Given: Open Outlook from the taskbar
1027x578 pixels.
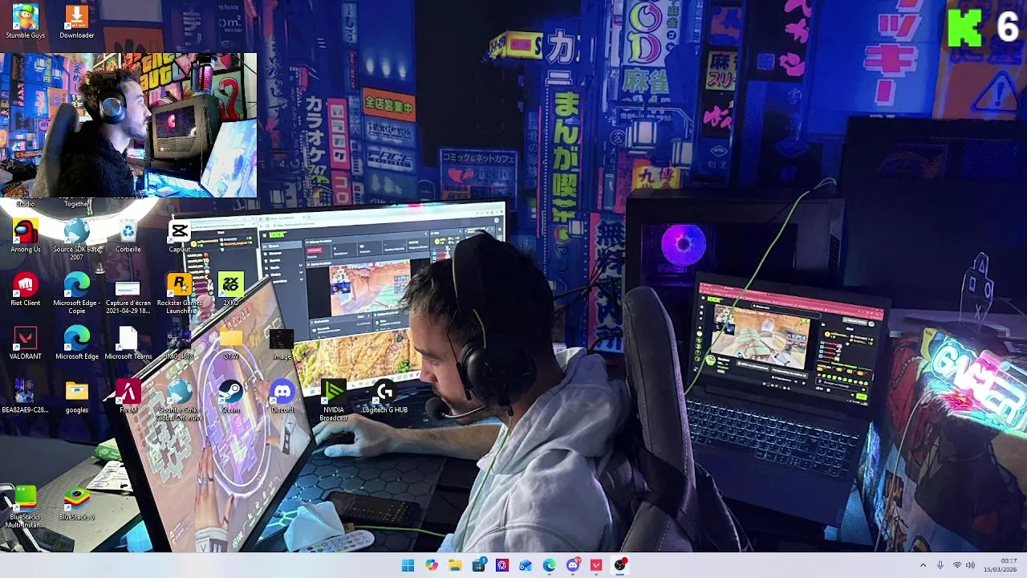Looking at the screenshot, I should (x=526, y=565).
